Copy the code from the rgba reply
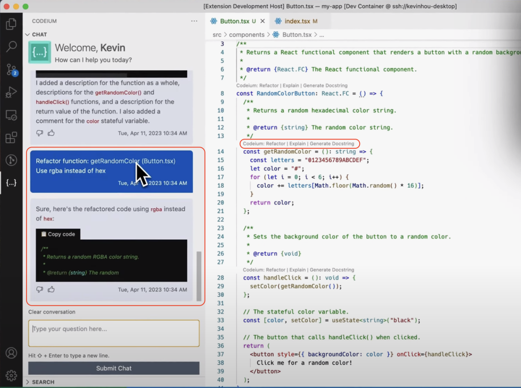Image resolution: width=521 pixels, height=388 pixels. (58, 234)
